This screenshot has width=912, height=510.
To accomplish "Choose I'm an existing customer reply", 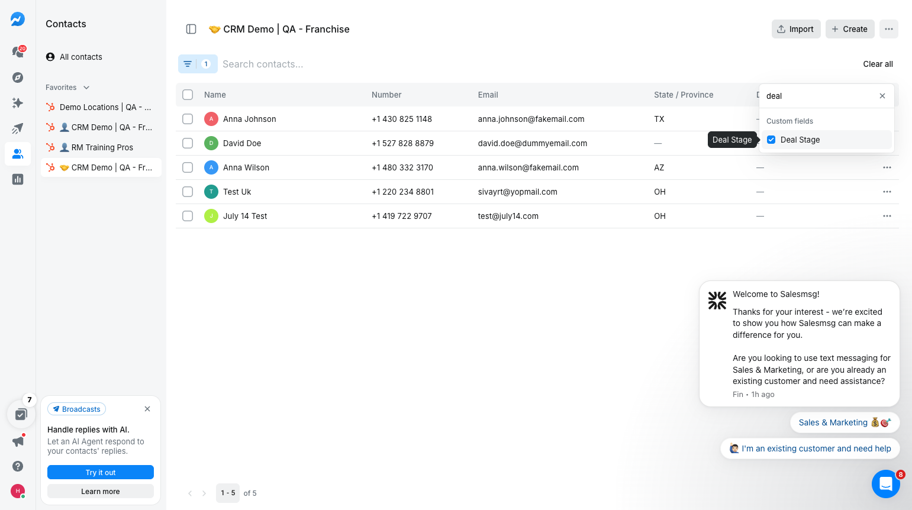I will 810,448.
